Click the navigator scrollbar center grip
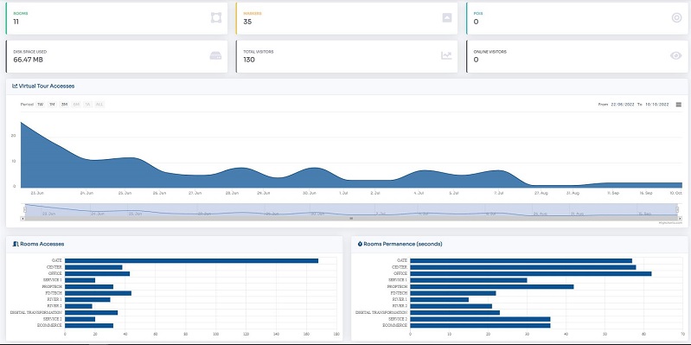This screenshot has height=345, width=691. 351,218
